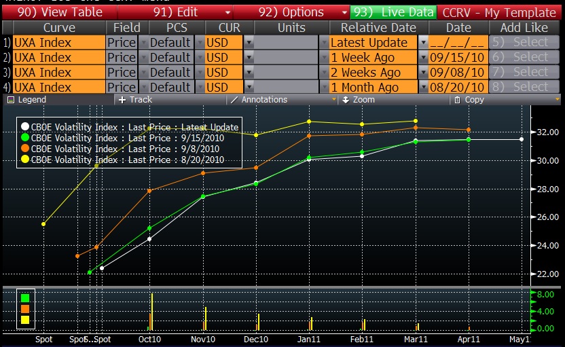Click the Apr11 axis label
Viewport: 565px width, 347px height.
[469, 340]
